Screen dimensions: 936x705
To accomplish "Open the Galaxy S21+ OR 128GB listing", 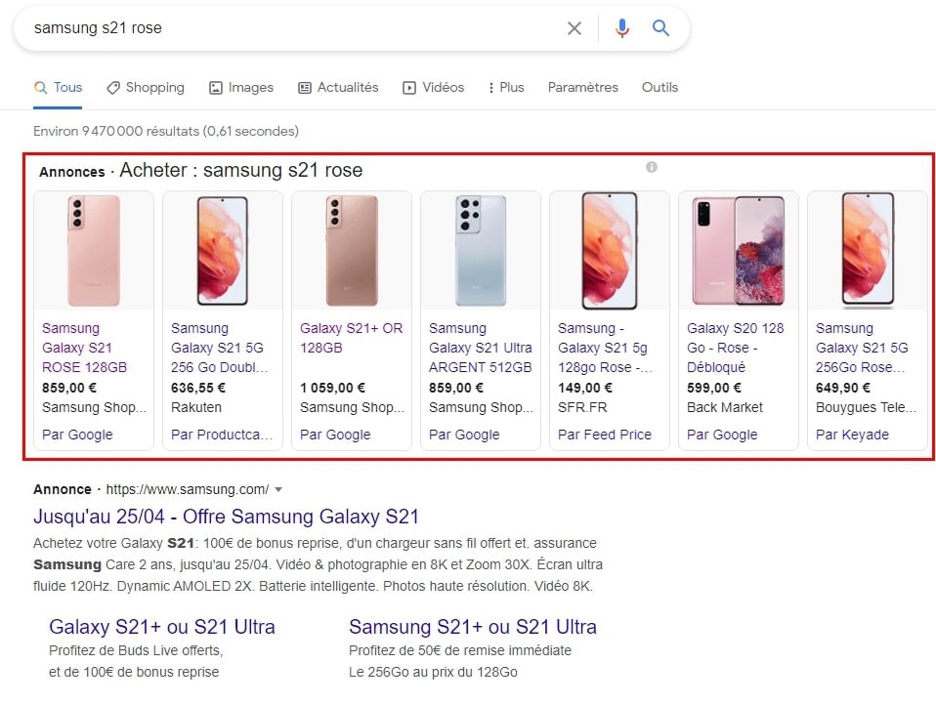I will click(x=351, y=338).
